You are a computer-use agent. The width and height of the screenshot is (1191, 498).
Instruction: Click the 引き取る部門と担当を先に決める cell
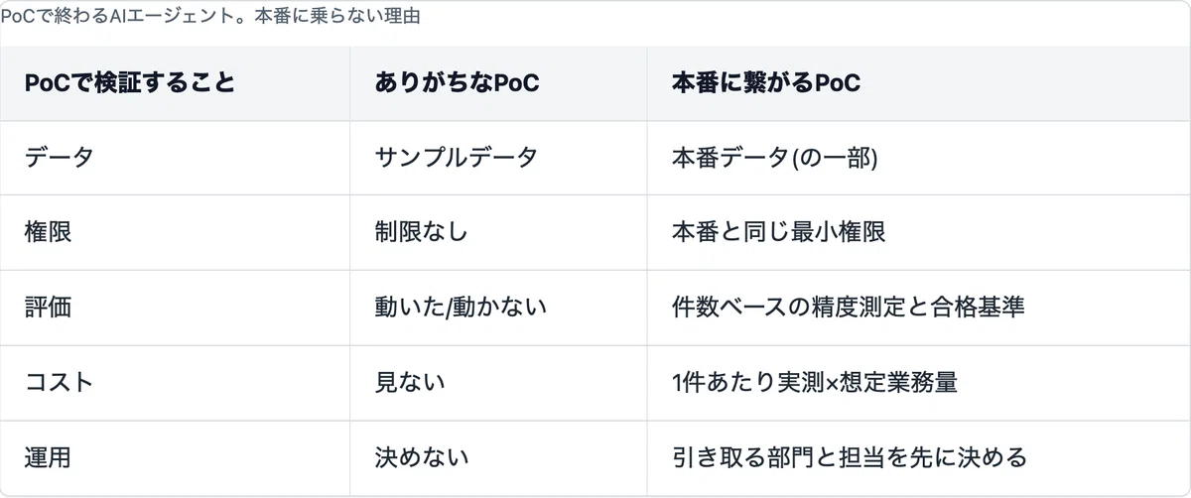coord(849,457)
